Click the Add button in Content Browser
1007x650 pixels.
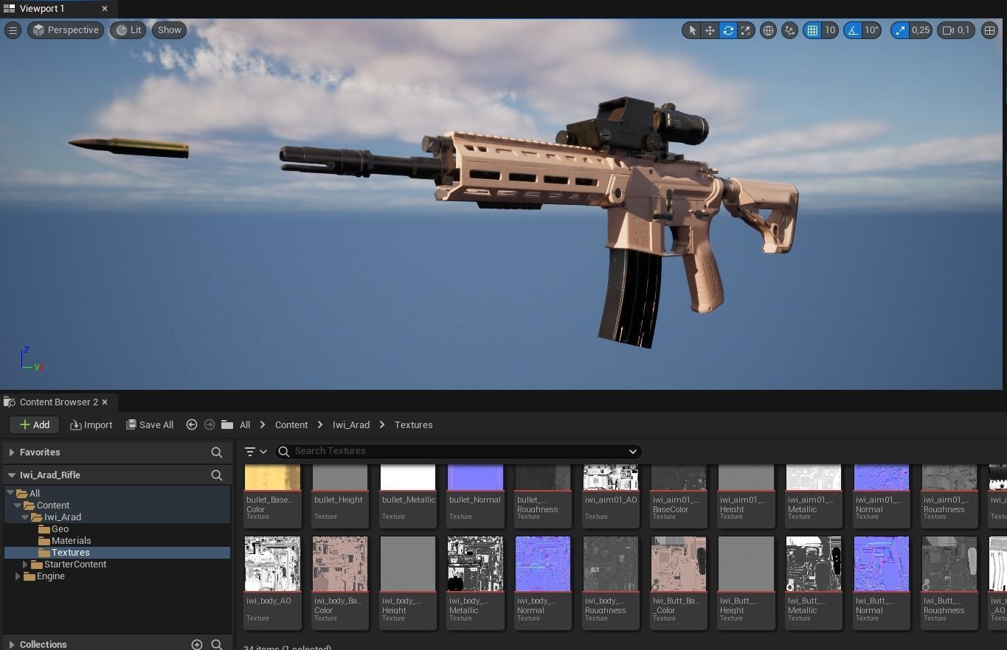coord(34,424)
